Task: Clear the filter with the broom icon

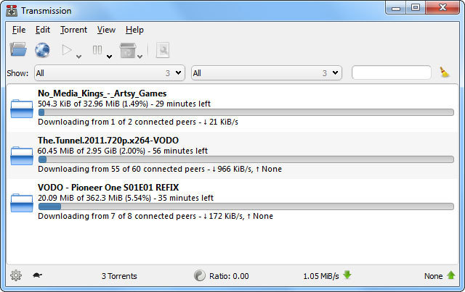Action: click(445, 72)
